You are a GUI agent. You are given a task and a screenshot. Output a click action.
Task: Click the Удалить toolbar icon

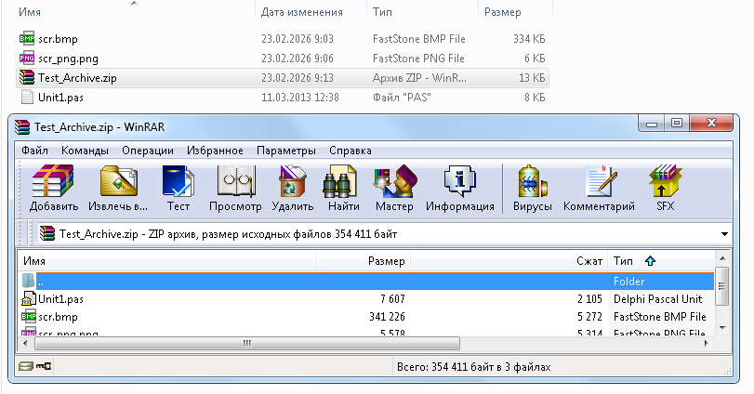pos(292,181)
